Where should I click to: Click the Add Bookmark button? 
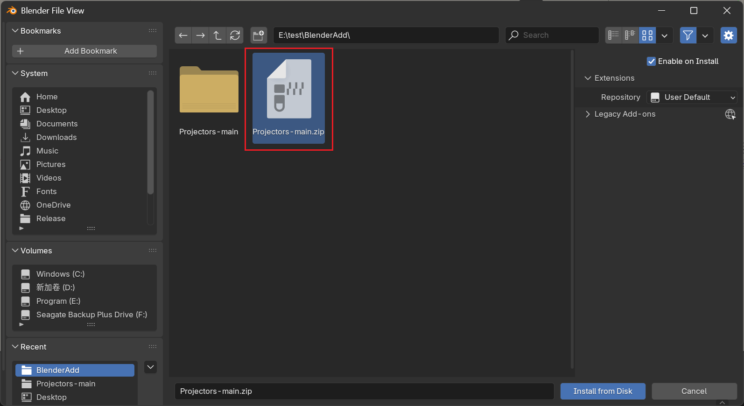(x=84, y=51)
